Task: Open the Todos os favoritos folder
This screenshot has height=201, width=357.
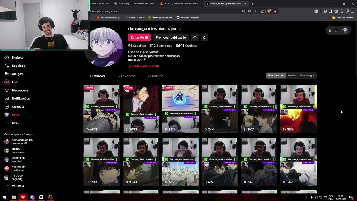Action: tap(343, 18)
